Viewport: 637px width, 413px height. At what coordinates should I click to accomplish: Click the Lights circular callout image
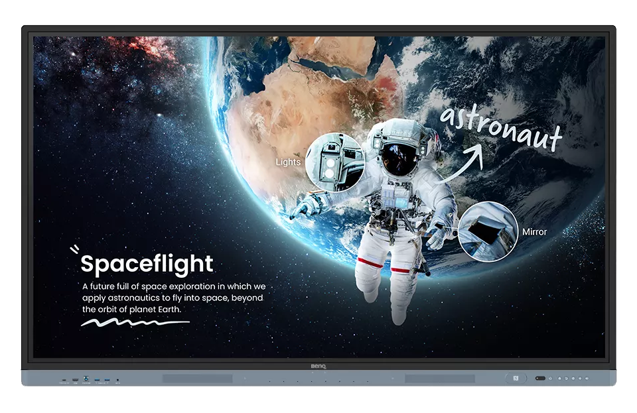[x=334, y=162]
